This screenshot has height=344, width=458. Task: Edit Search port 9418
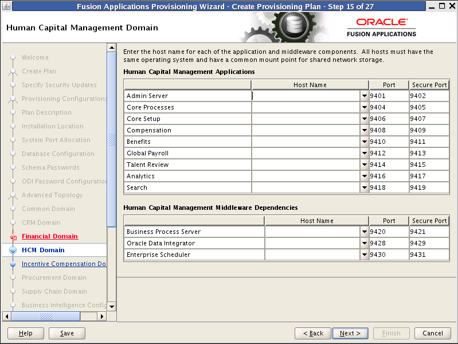click(389, 187)
